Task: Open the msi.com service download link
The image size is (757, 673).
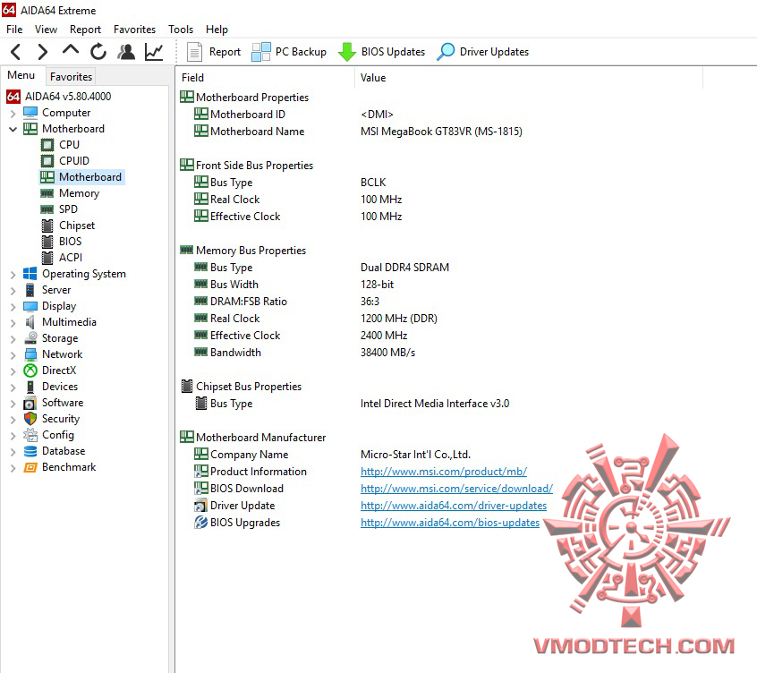Action: point(456,489)
